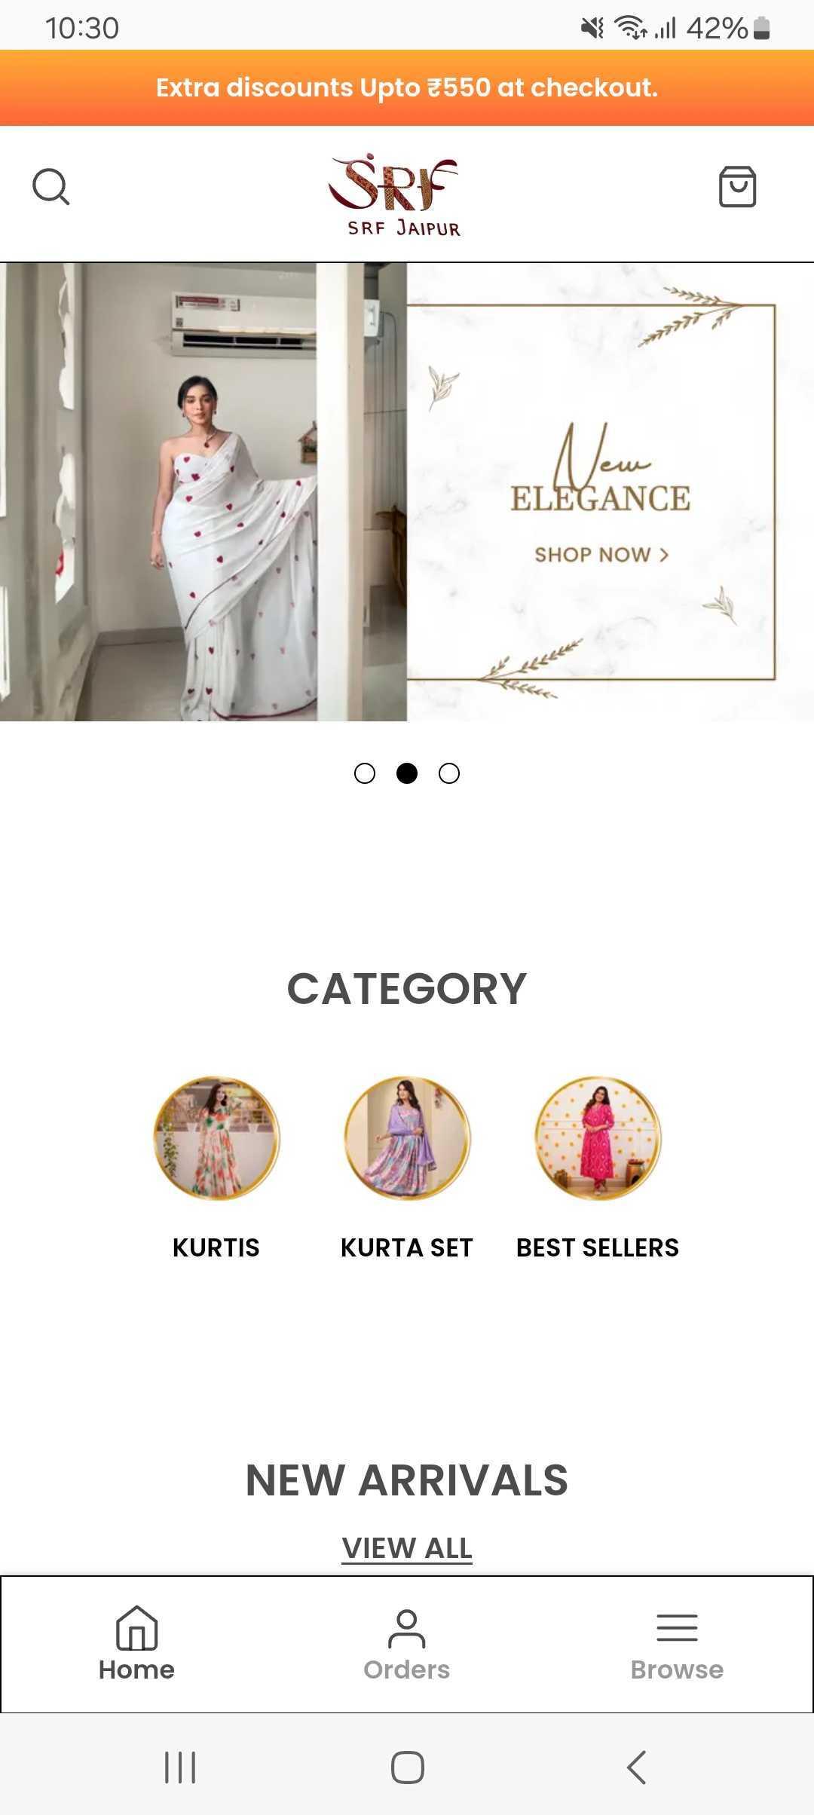Open the Kurtis category thumbnail
This screenshot has width=814, height=1815.
216,1137
